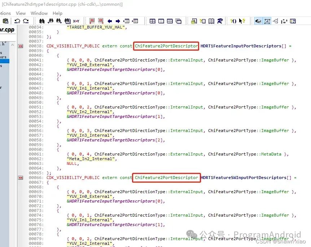Tile two windows horizontally icon

click(x=170, y=21)
